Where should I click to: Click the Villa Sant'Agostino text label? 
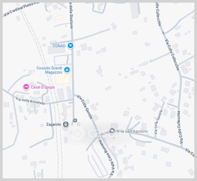132,131
